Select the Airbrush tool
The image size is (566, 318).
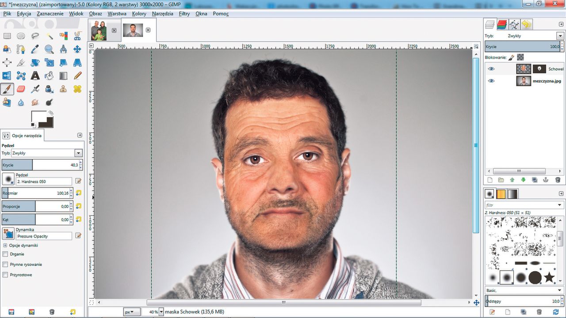tap(35, 89)
